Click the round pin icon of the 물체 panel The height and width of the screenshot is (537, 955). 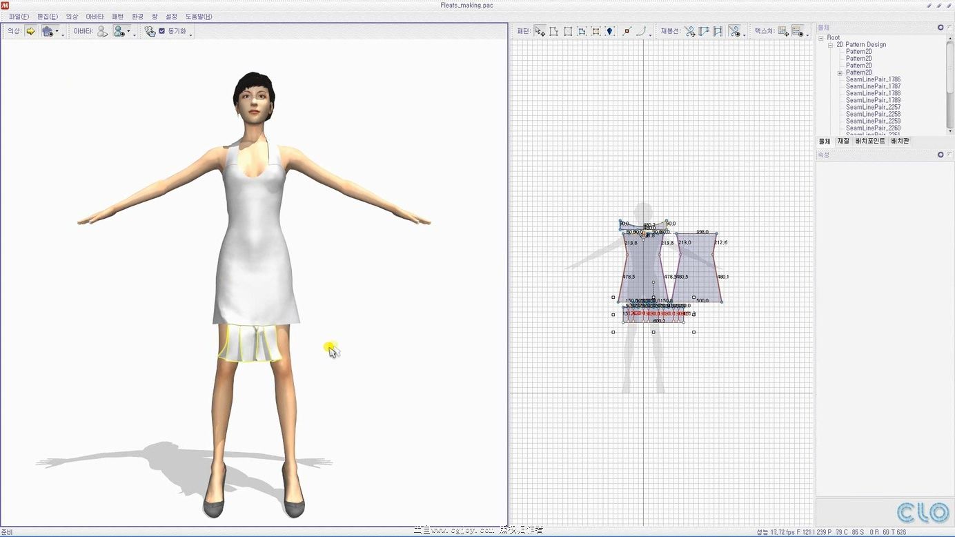point(941,28)
